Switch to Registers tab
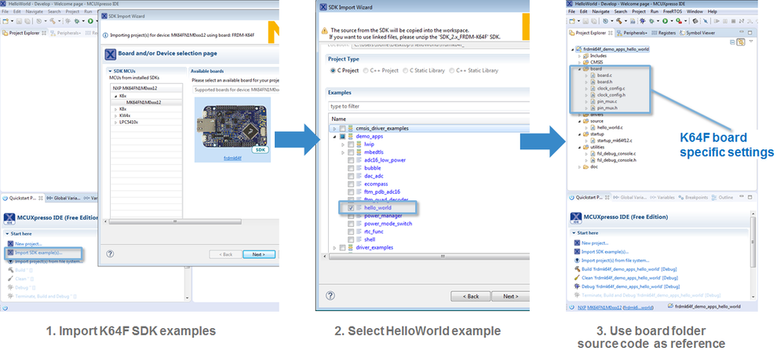This screenshot has height=358, width=784. click(663, 33)
